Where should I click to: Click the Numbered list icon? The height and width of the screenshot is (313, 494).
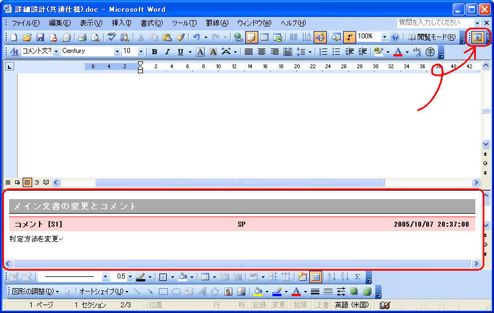(x=323, y=52)
